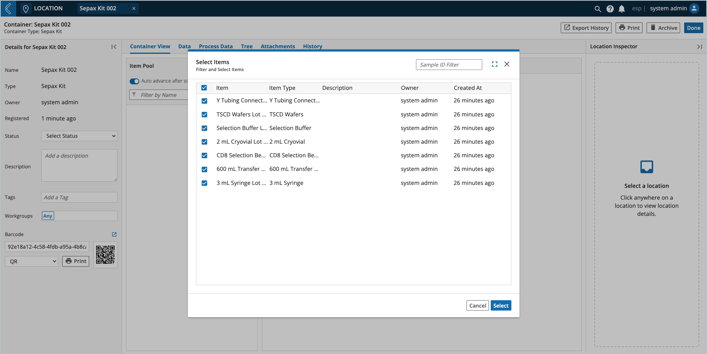707x354 pixels.
Task: Click the Cancel button in dialog
Action: (x=477, y=305)
